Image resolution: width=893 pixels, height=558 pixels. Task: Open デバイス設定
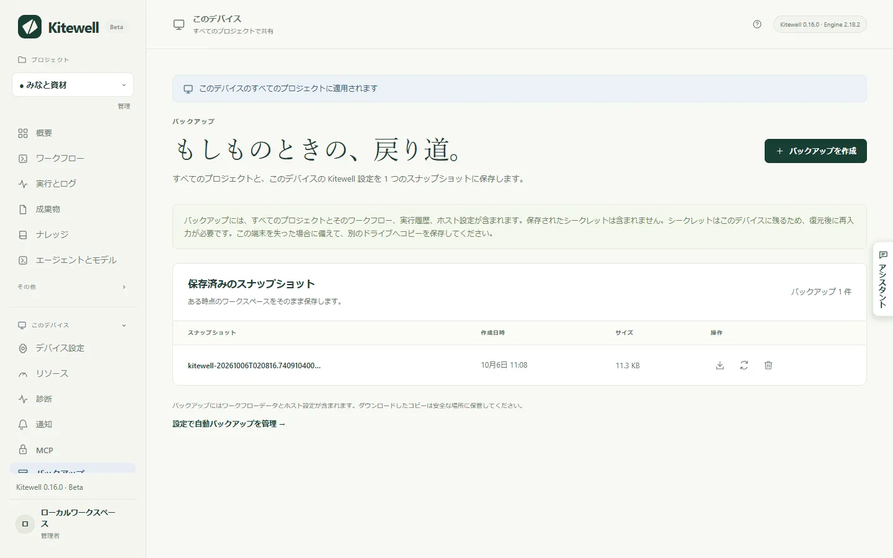pyautogui.click(x=73, y=348)
